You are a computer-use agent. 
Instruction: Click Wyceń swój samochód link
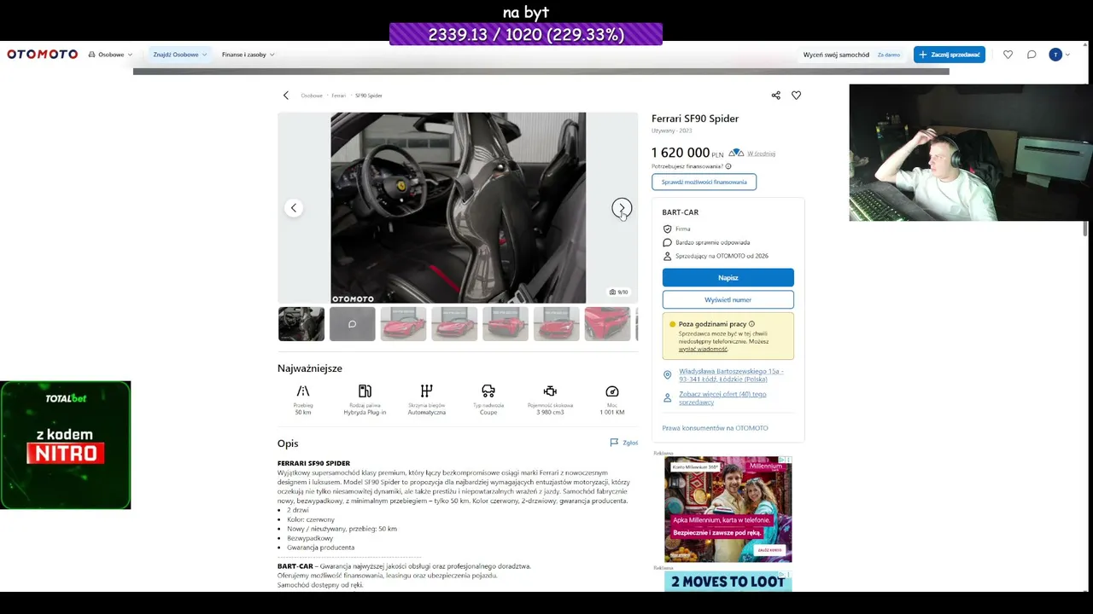point(836,55)
